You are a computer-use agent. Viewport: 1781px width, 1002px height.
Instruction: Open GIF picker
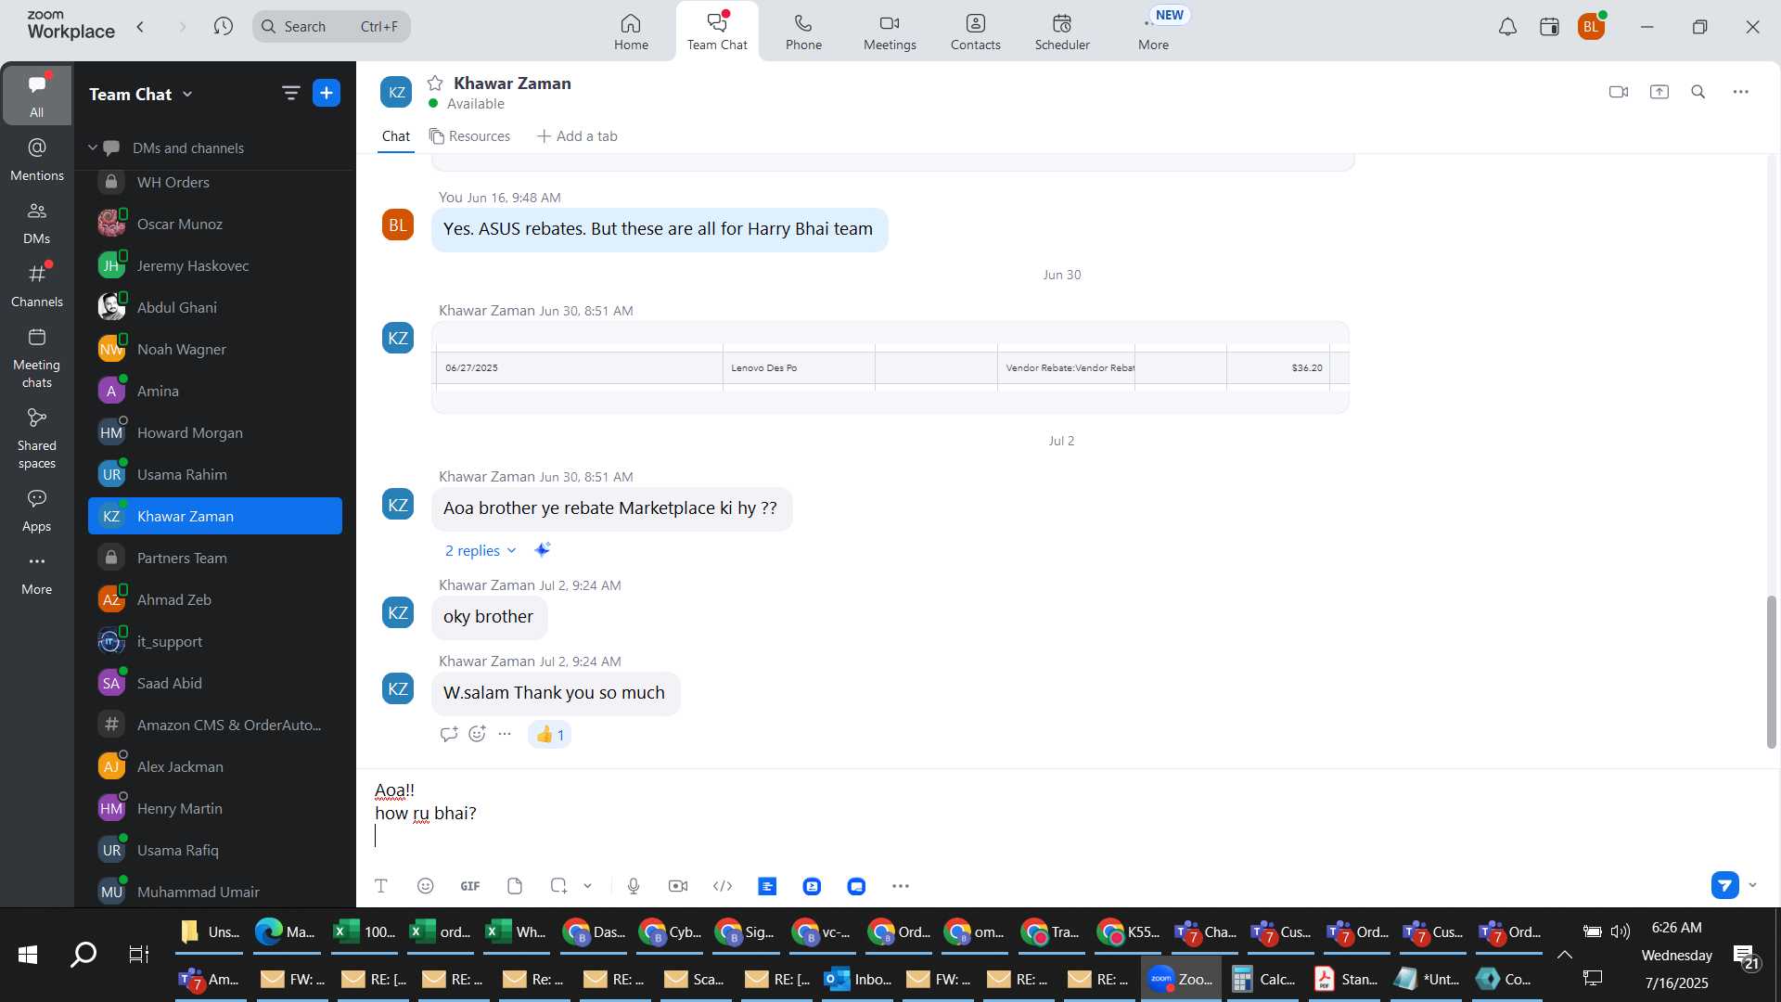(x=470, y=886)
